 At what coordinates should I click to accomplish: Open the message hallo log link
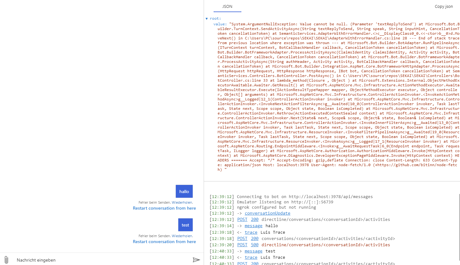(254, 226)
